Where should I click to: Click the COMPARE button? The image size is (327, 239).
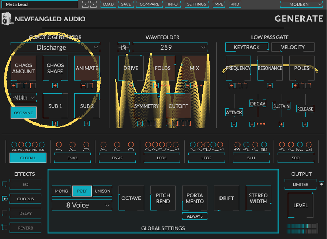click(149, 4)
